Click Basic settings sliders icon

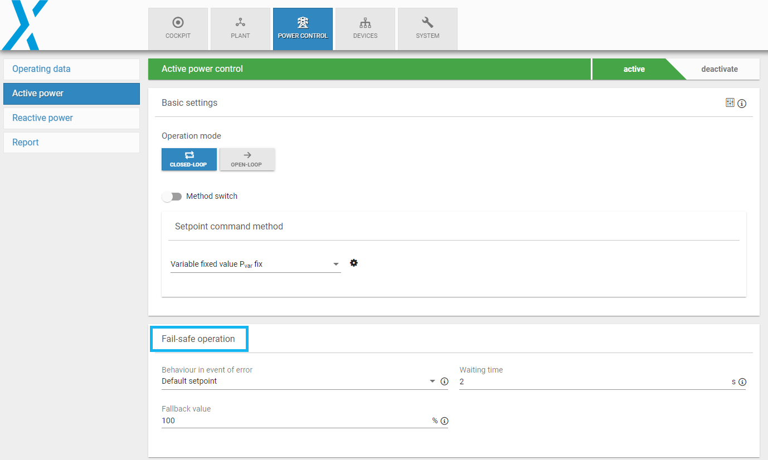coord(730,102)
